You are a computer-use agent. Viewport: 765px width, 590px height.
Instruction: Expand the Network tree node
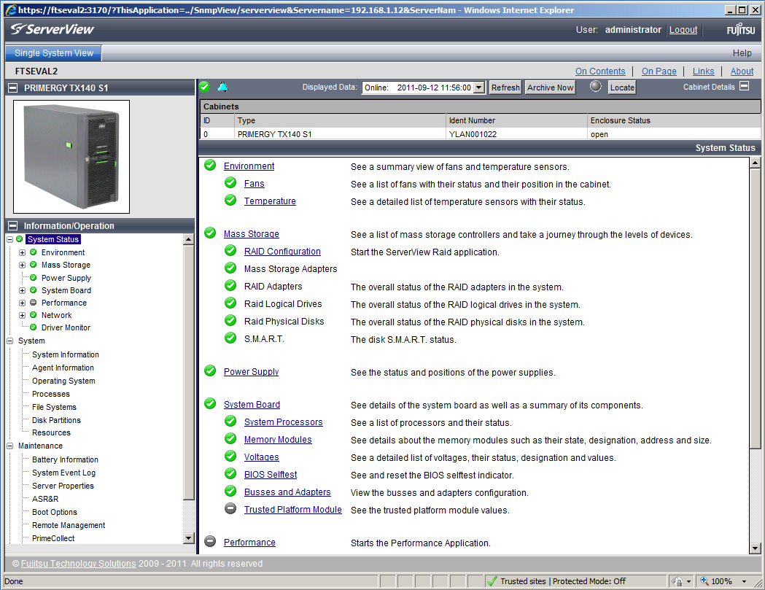[22, 315]
